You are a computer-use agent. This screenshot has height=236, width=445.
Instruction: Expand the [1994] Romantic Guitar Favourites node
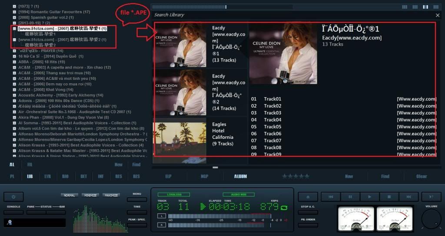point(14,12)
